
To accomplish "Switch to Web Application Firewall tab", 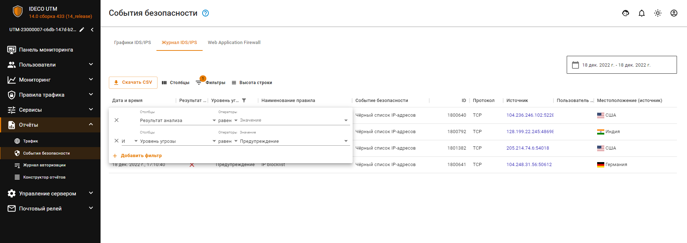I will [x=234, y=43].
